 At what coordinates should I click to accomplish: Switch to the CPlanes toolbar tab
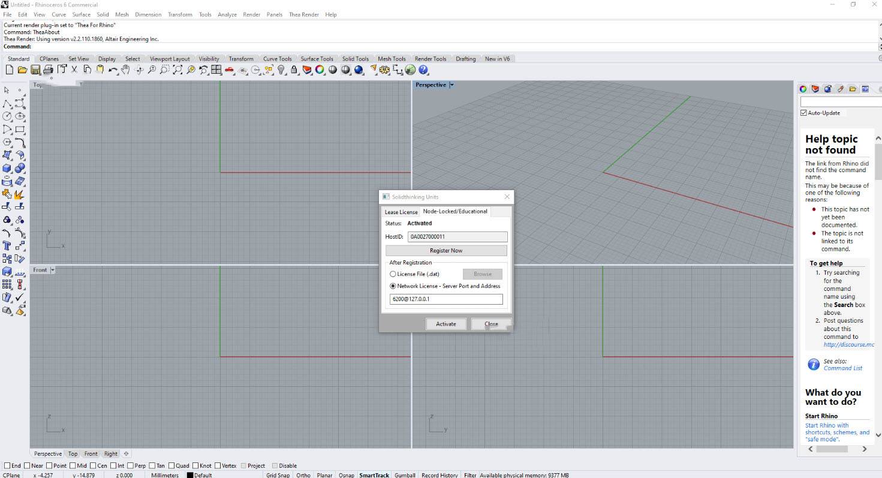point(49,59)
